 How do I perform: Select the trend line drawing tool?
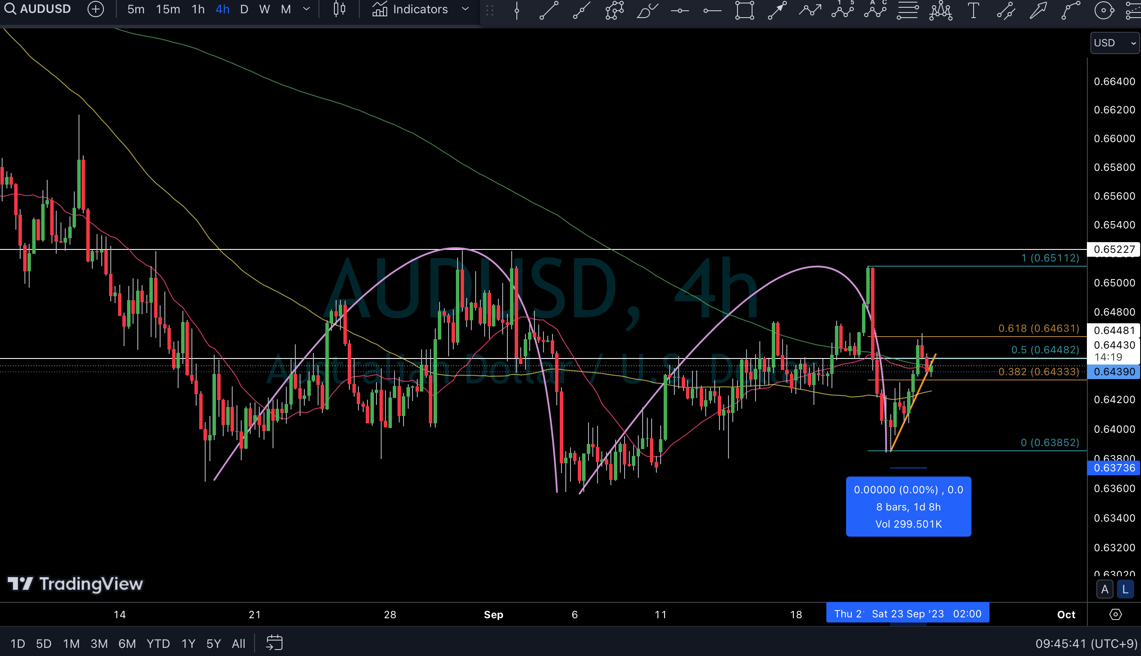pyautogui.click(x=549, y=10)
